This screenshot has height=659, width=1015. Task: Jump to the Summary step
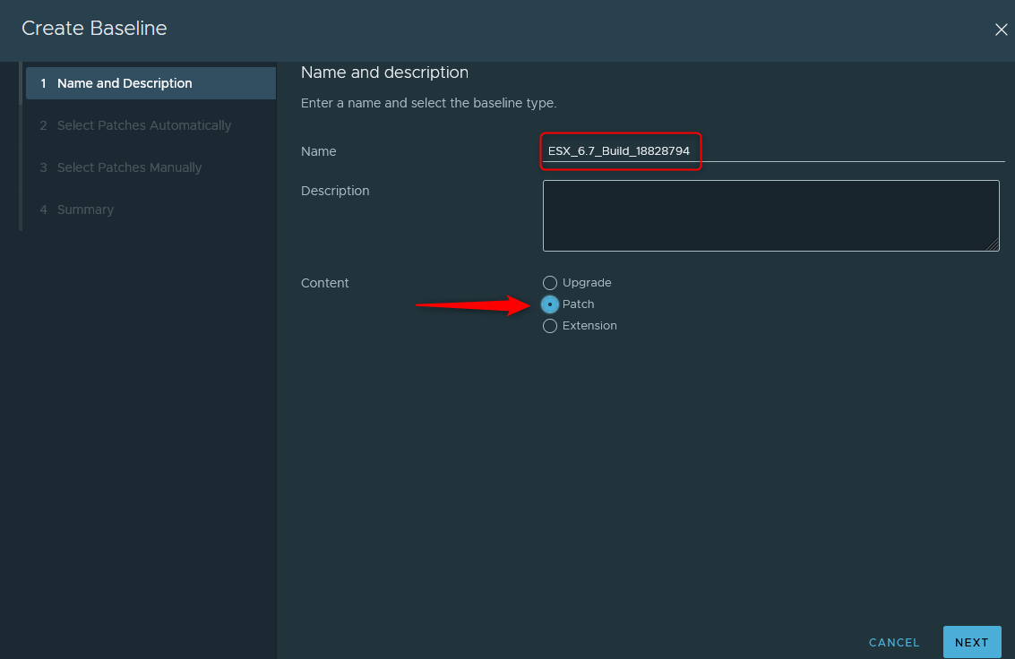tap(85, 210)
